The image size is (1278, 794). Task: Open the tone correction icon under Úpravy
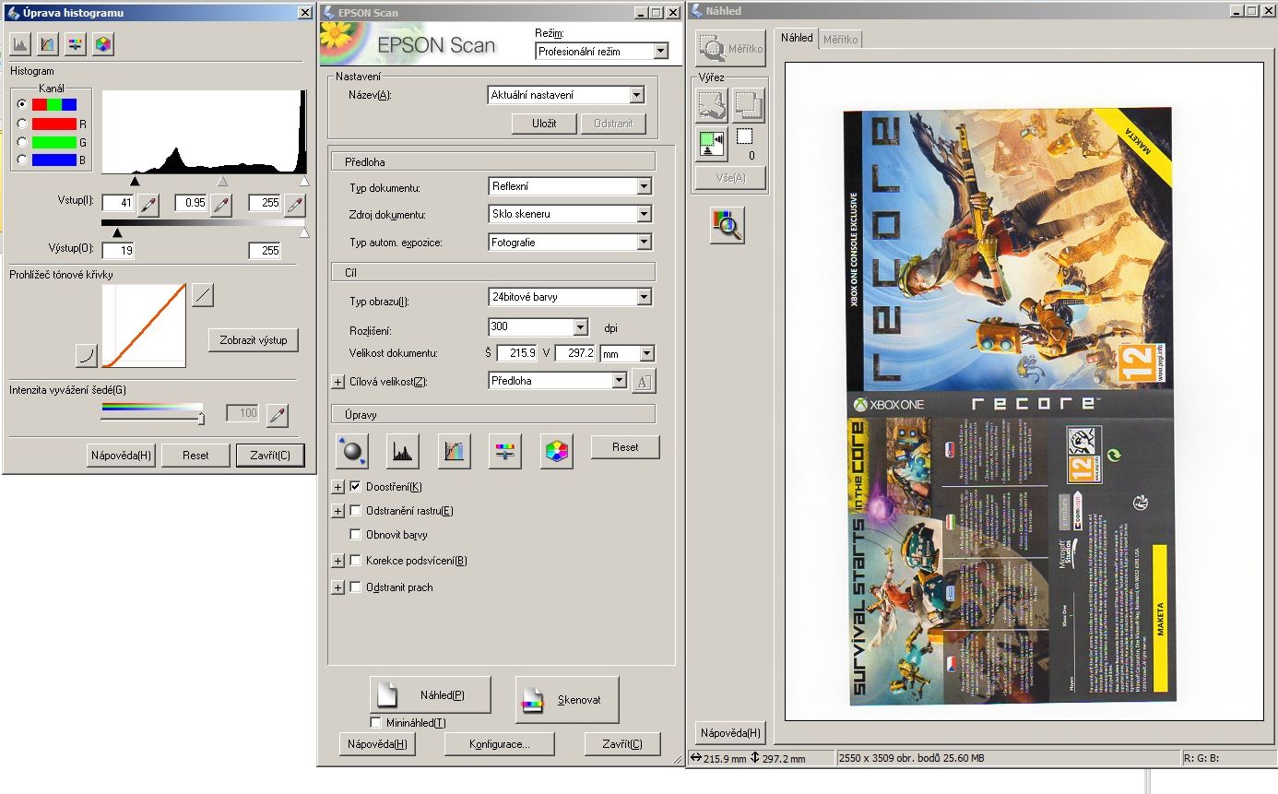click(x=455, y=450)
